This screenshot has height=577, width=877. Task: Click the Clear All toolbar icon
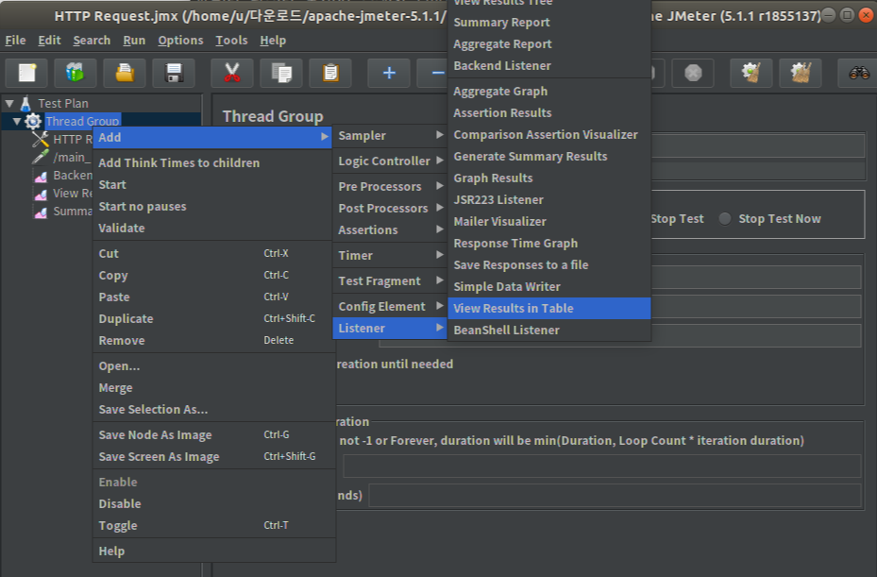point(801,73)
